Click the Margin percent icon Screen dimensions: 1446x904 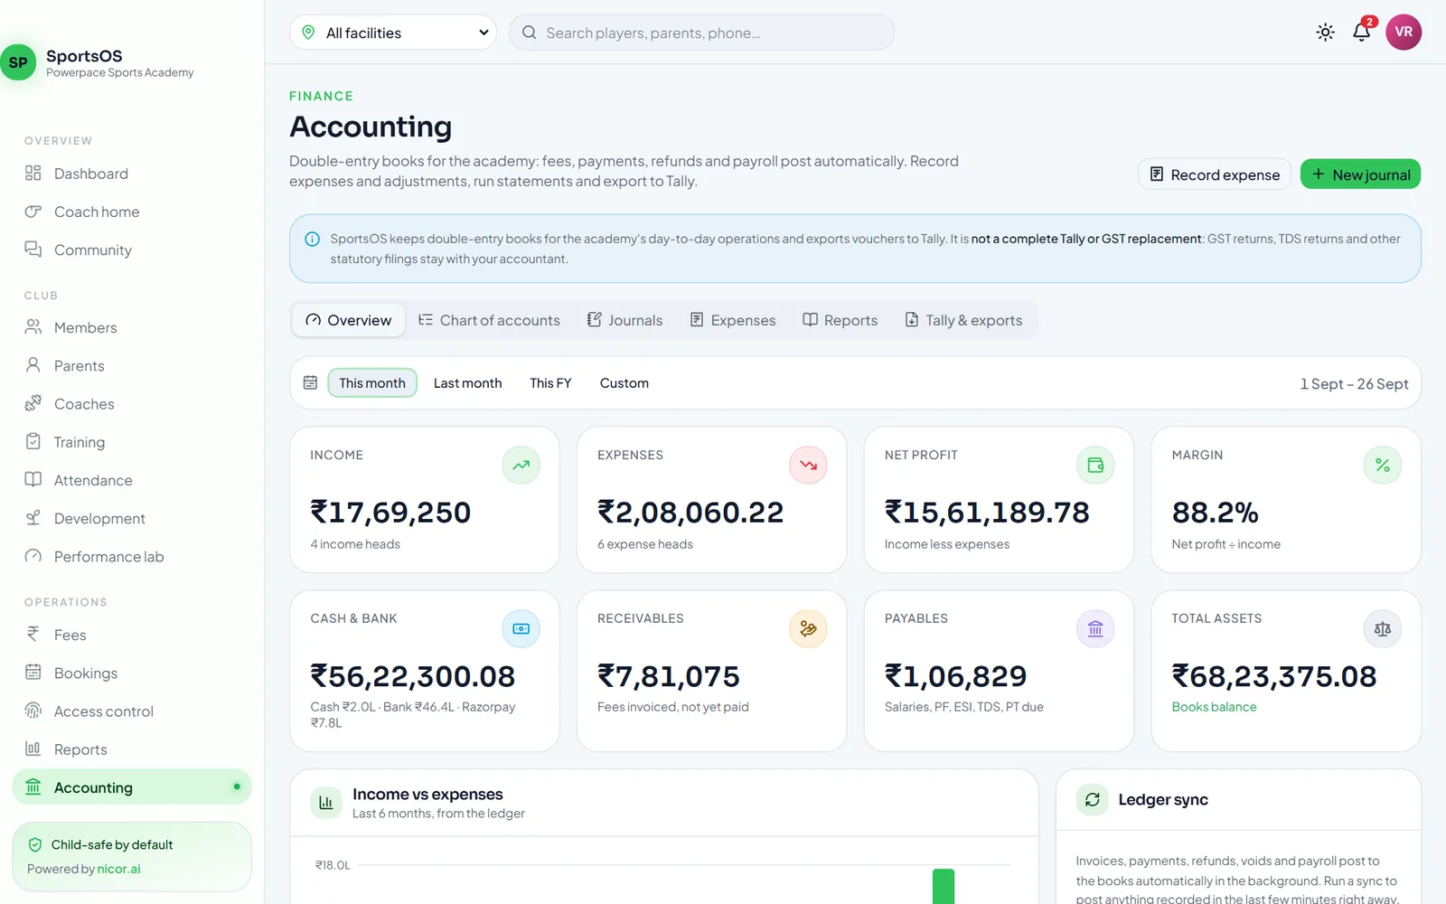point(1383,466)
